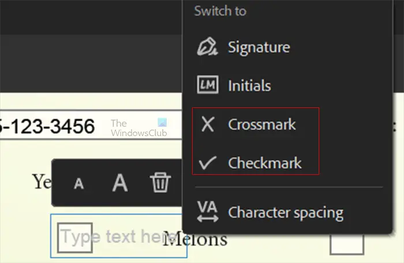Click the Switch to menu header

(x=220, y=11)
